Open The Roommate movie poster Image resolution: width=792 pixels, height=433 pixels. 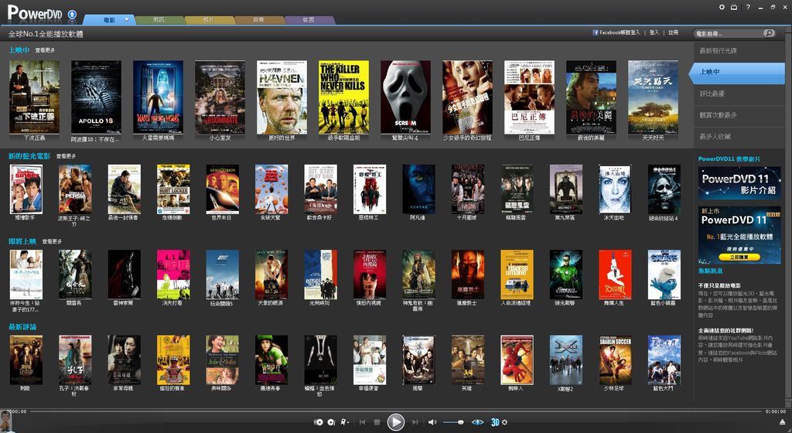click(x=220, y=97)
